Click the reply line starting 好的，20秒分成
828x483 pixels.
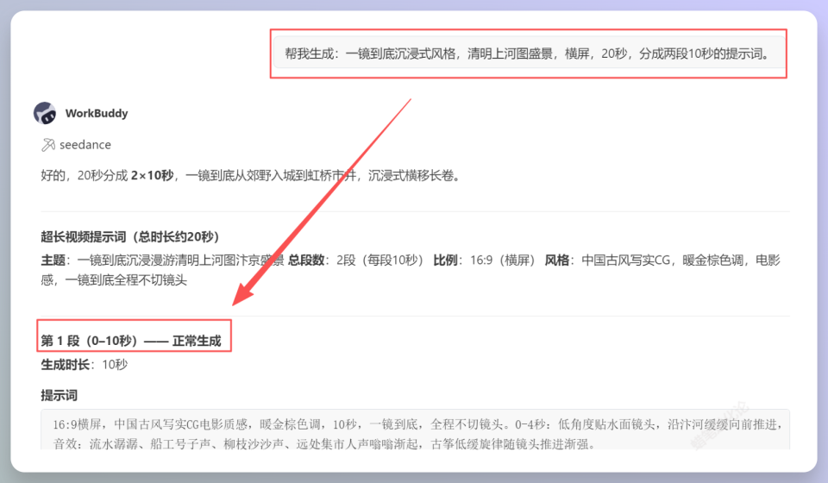coord(251,175)
